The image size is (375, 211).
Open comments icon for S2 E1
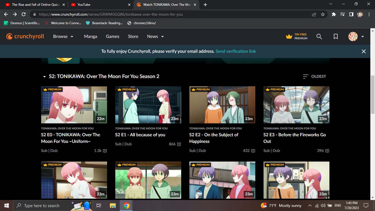point(179,144)
